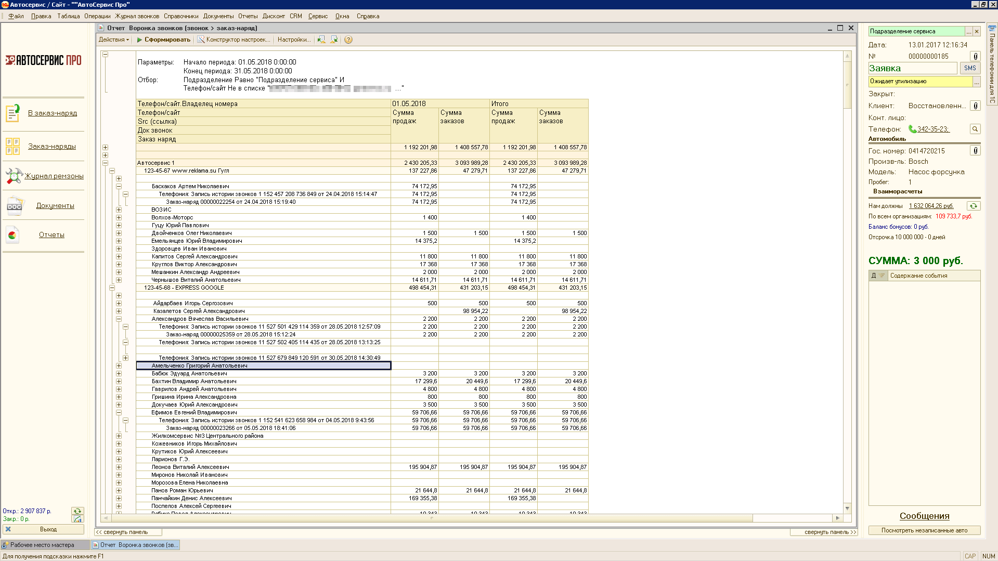
Task: Click the SMS button next to Заявка
Action: [x=969, y=68]
